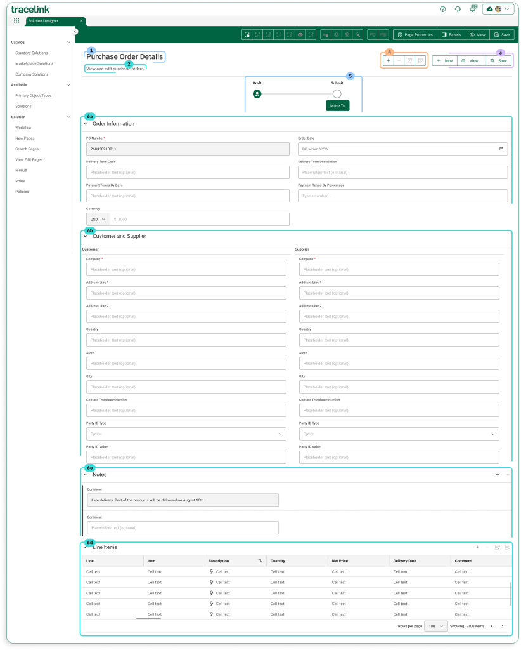Open Standard Solutions in sidebar

[x=32, y=53]
